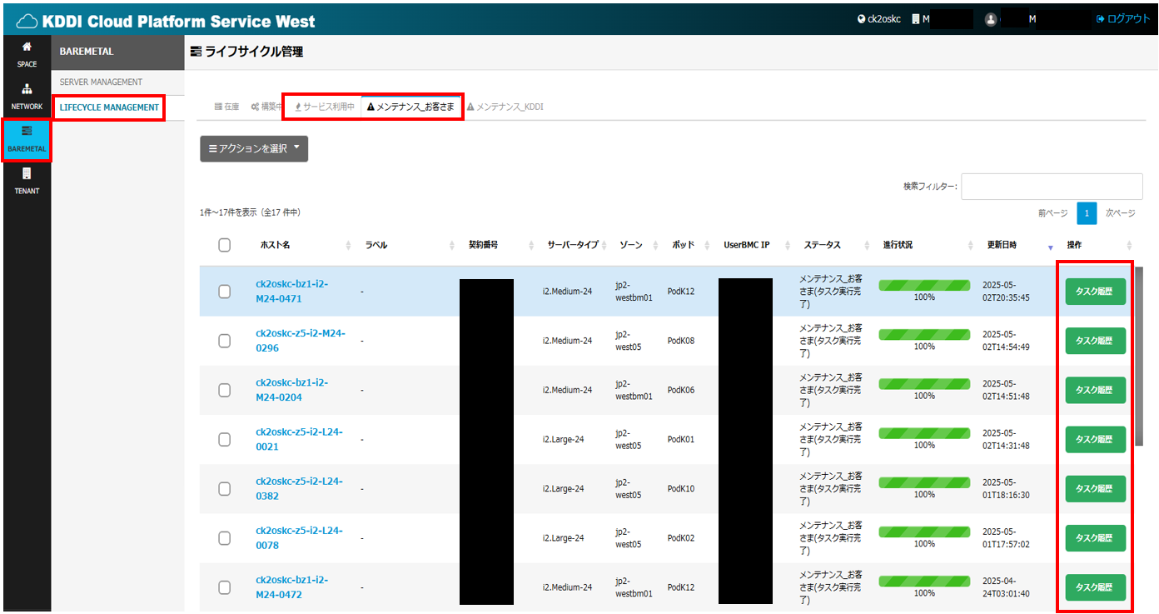Sort by ホスト名 column sort arrows
The image size is (1159, 614).
pyautogui.click(x=348, y=246)
